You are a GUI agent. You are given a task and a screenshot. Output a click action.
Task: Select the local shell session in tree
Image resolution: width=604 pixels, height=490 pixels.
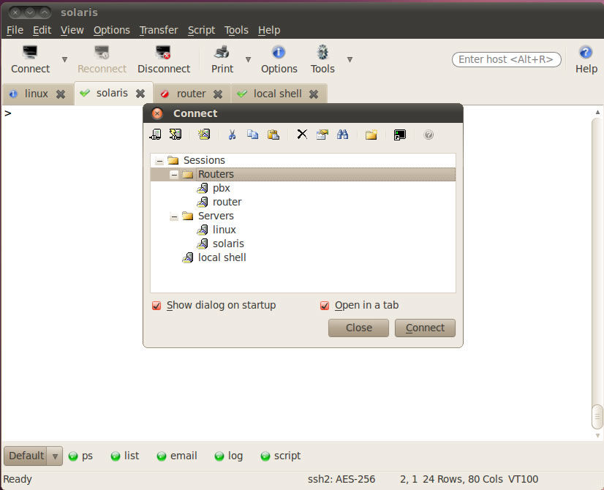click(222, 257)
